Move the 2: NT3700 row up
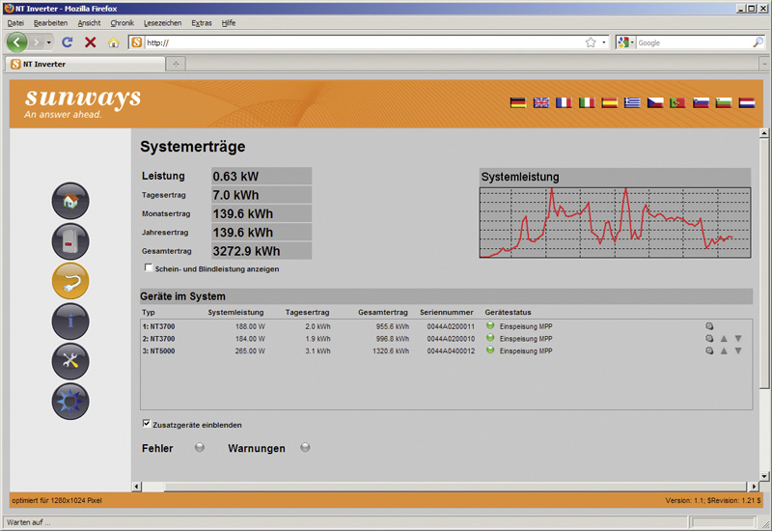Screen dimensions: 772x531 [x=724, y=339]
